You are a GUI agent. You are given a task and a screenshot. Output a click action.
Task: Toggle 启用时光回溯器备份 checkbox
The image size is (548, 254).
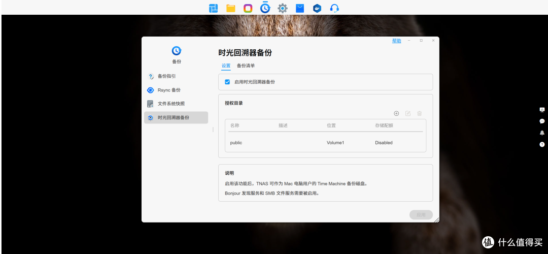227,82
